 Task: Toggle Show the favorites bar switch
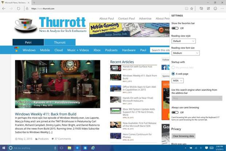pyautogui.click(x=175, y=28)
